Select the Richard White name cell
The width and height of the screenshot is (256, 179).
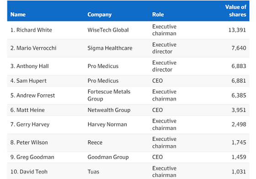pyautogui.click(x=31, y=30)
